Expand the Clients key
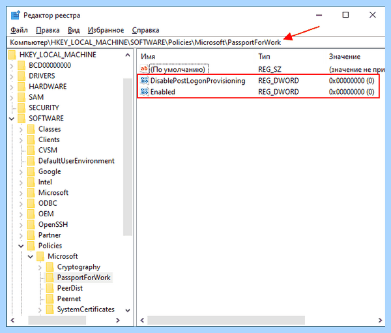 [x=22, y=140]
